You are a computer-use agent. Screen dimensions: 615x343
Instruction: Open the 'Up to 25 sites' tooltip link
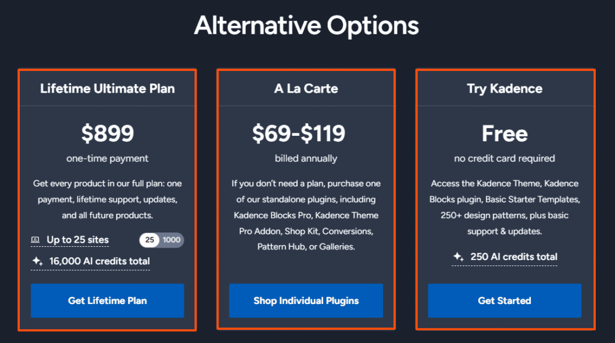77,240
